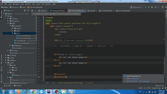Screen dimensions: 167x94
Task: Click Run 'npm install' link
Action: (x=132, y=81)
